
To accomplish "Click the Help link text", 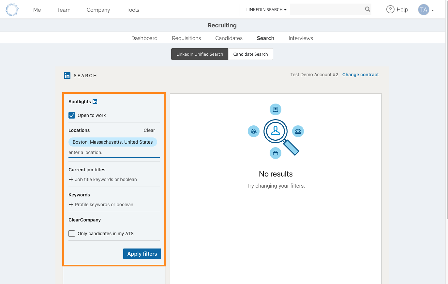I will tap(402, 9).
